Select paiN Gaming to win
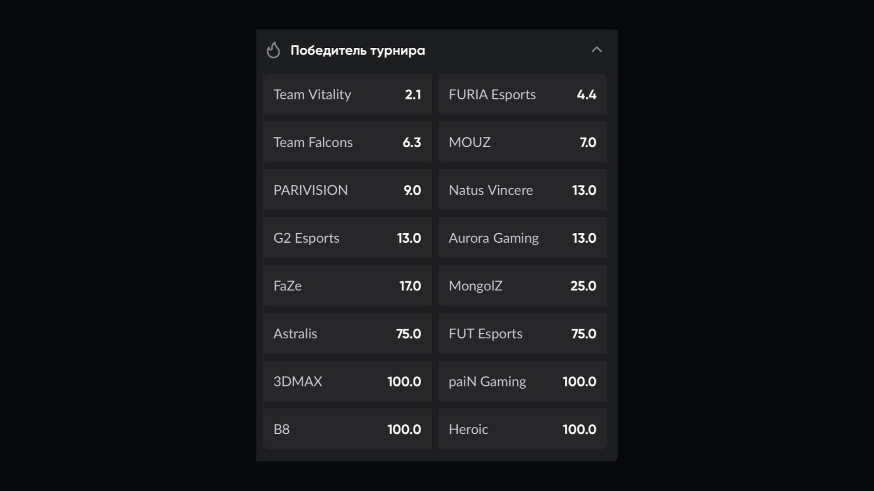The width and height of the screenshot is (874, 491). pos(522,381)
